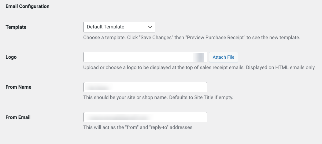Viewport: 322px width, 144px height.
Task: Click "Save Changes" text in the template hint
Action: point(157,38)
